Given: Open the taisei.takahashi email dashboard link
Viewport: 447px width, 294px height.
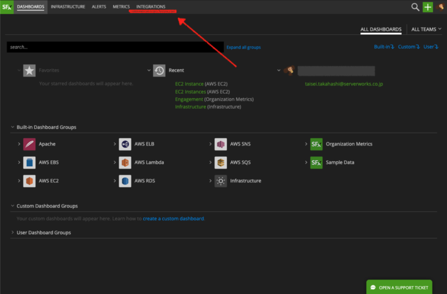Looking at the screenshot, I should click(x=344, y=84).
